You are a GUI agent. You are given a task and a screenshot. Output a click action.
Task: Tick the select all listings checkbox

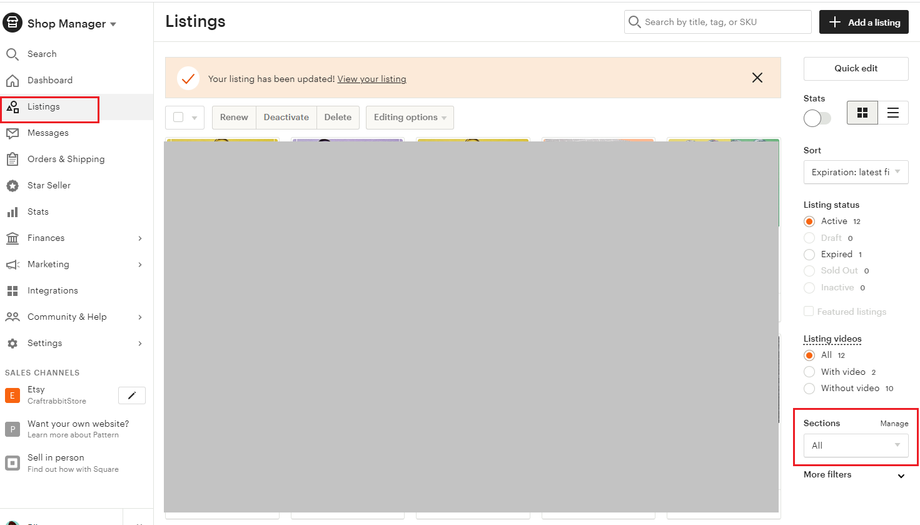point(178,117)
